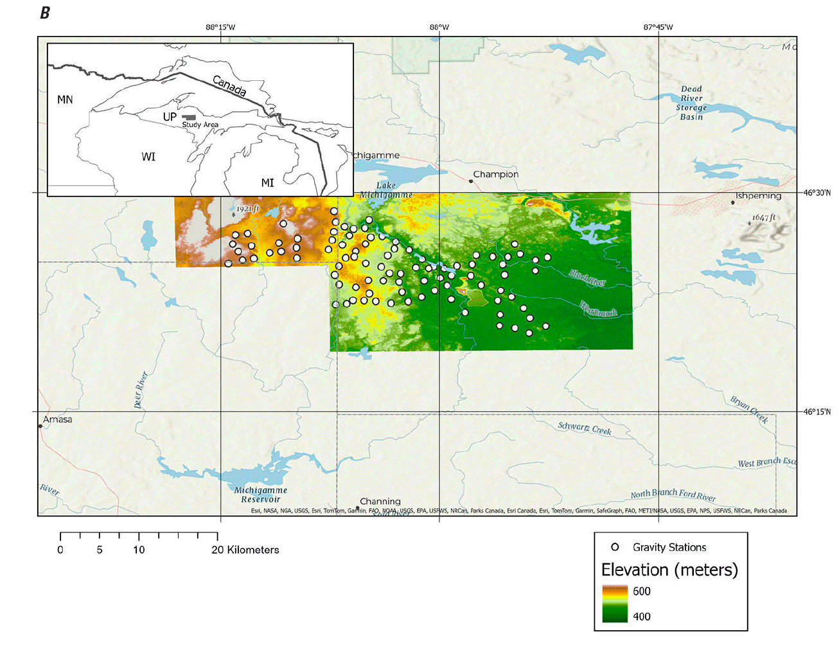Click the 20 Kilometers scale bar label
Viewport: 839px width, 650px height.
coord(245,550)
